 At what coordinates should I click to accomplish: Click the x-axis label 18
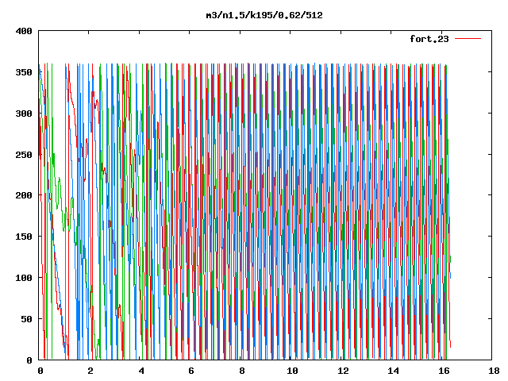494,371
